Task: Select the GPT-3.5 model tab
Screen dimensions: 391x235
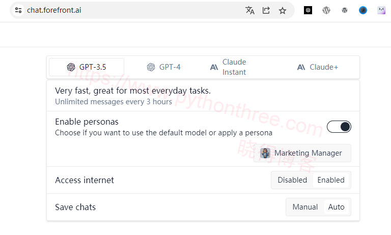Action: 87,67
